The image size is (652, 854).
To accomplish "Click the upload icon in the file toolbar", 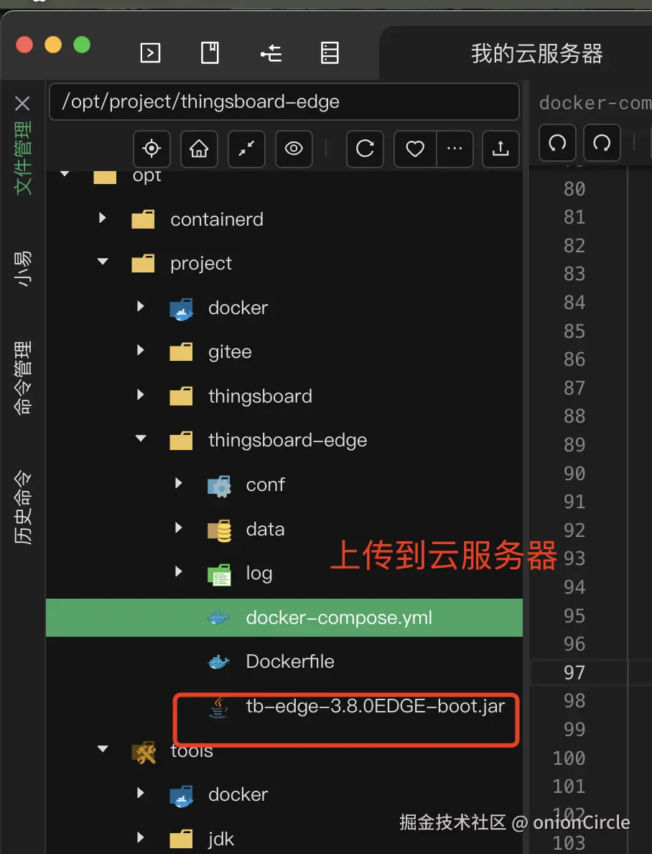I will [x=500, y=149].
